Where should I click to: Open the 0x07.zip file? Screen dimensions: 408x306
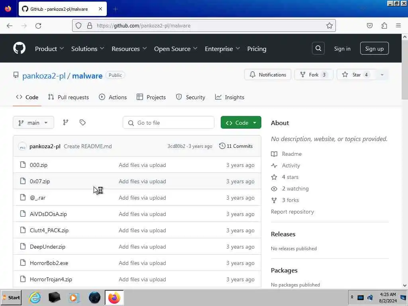(39, 181)
